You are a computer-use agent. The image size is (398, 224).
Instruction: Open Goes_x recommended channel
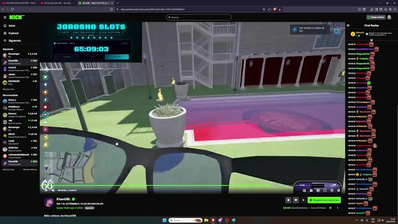point(20,101)
